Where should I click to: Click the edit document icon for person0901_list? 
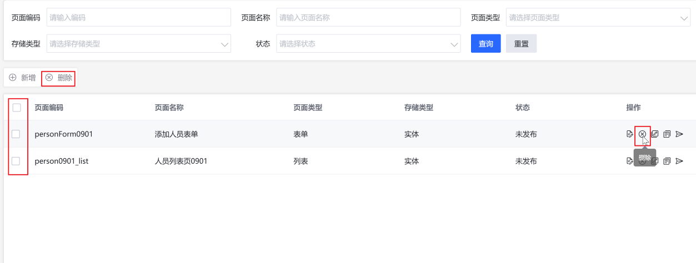(629, 161)
